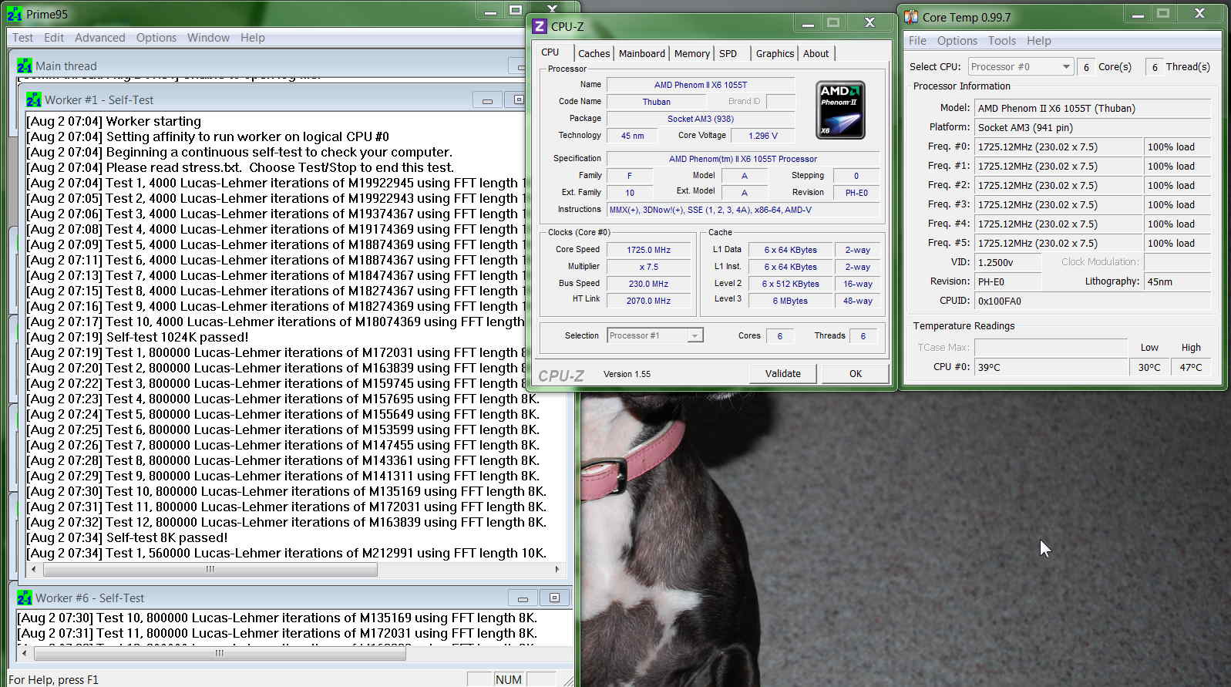Click the CPU-Z purple Z title icon
The image size is (1231, 687).
coord(540,26)
